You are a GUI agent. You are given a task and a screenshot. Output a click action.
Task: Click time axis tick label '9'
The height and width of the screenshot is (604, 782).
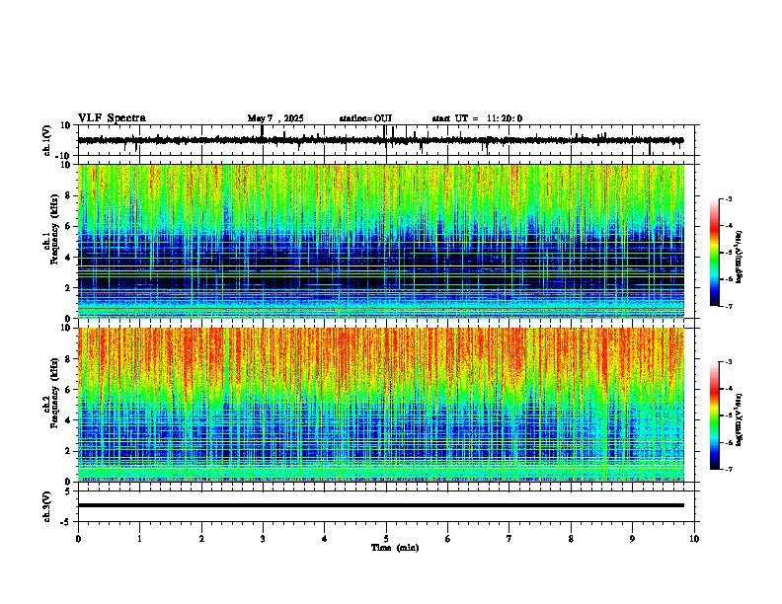(x=632, y=539)
